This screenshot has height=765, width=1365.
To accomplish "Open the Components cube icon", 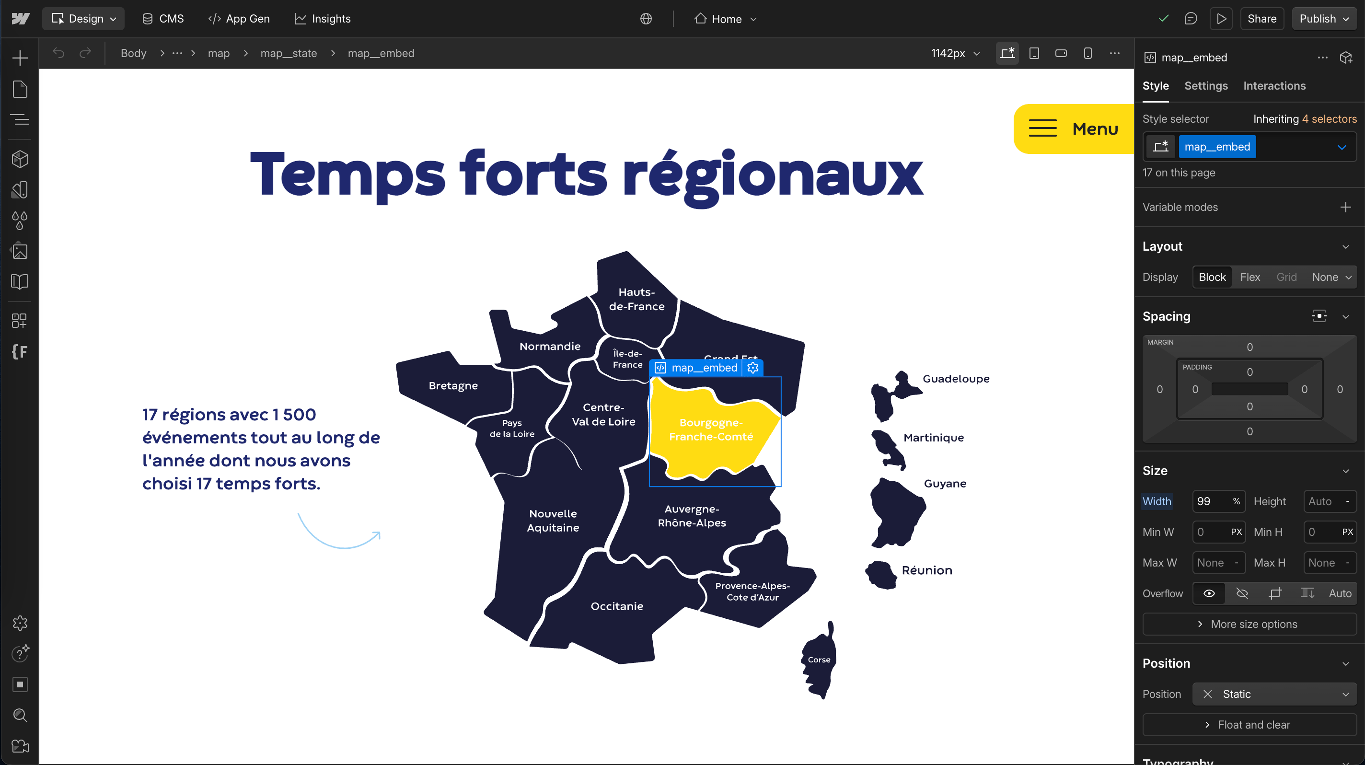I will point(20,159).
